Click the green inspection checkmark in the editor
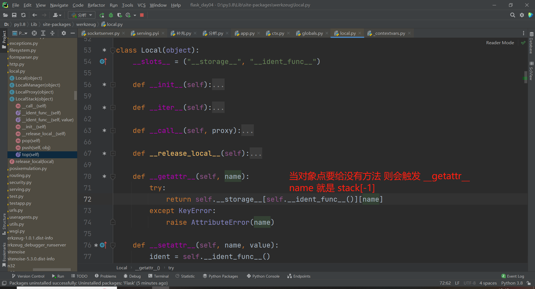The width and height of the screenshot is (535, 289). [523, 43]
